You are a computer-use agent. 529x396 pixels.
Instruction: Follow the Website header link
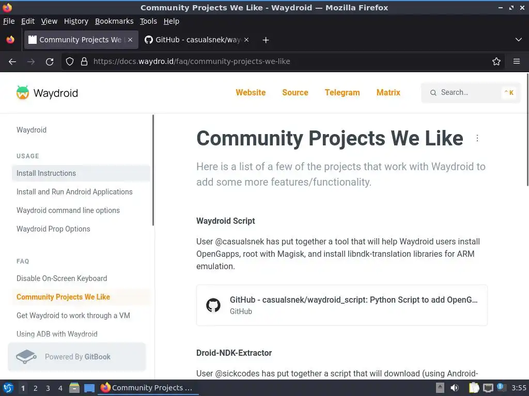[251, 93]
